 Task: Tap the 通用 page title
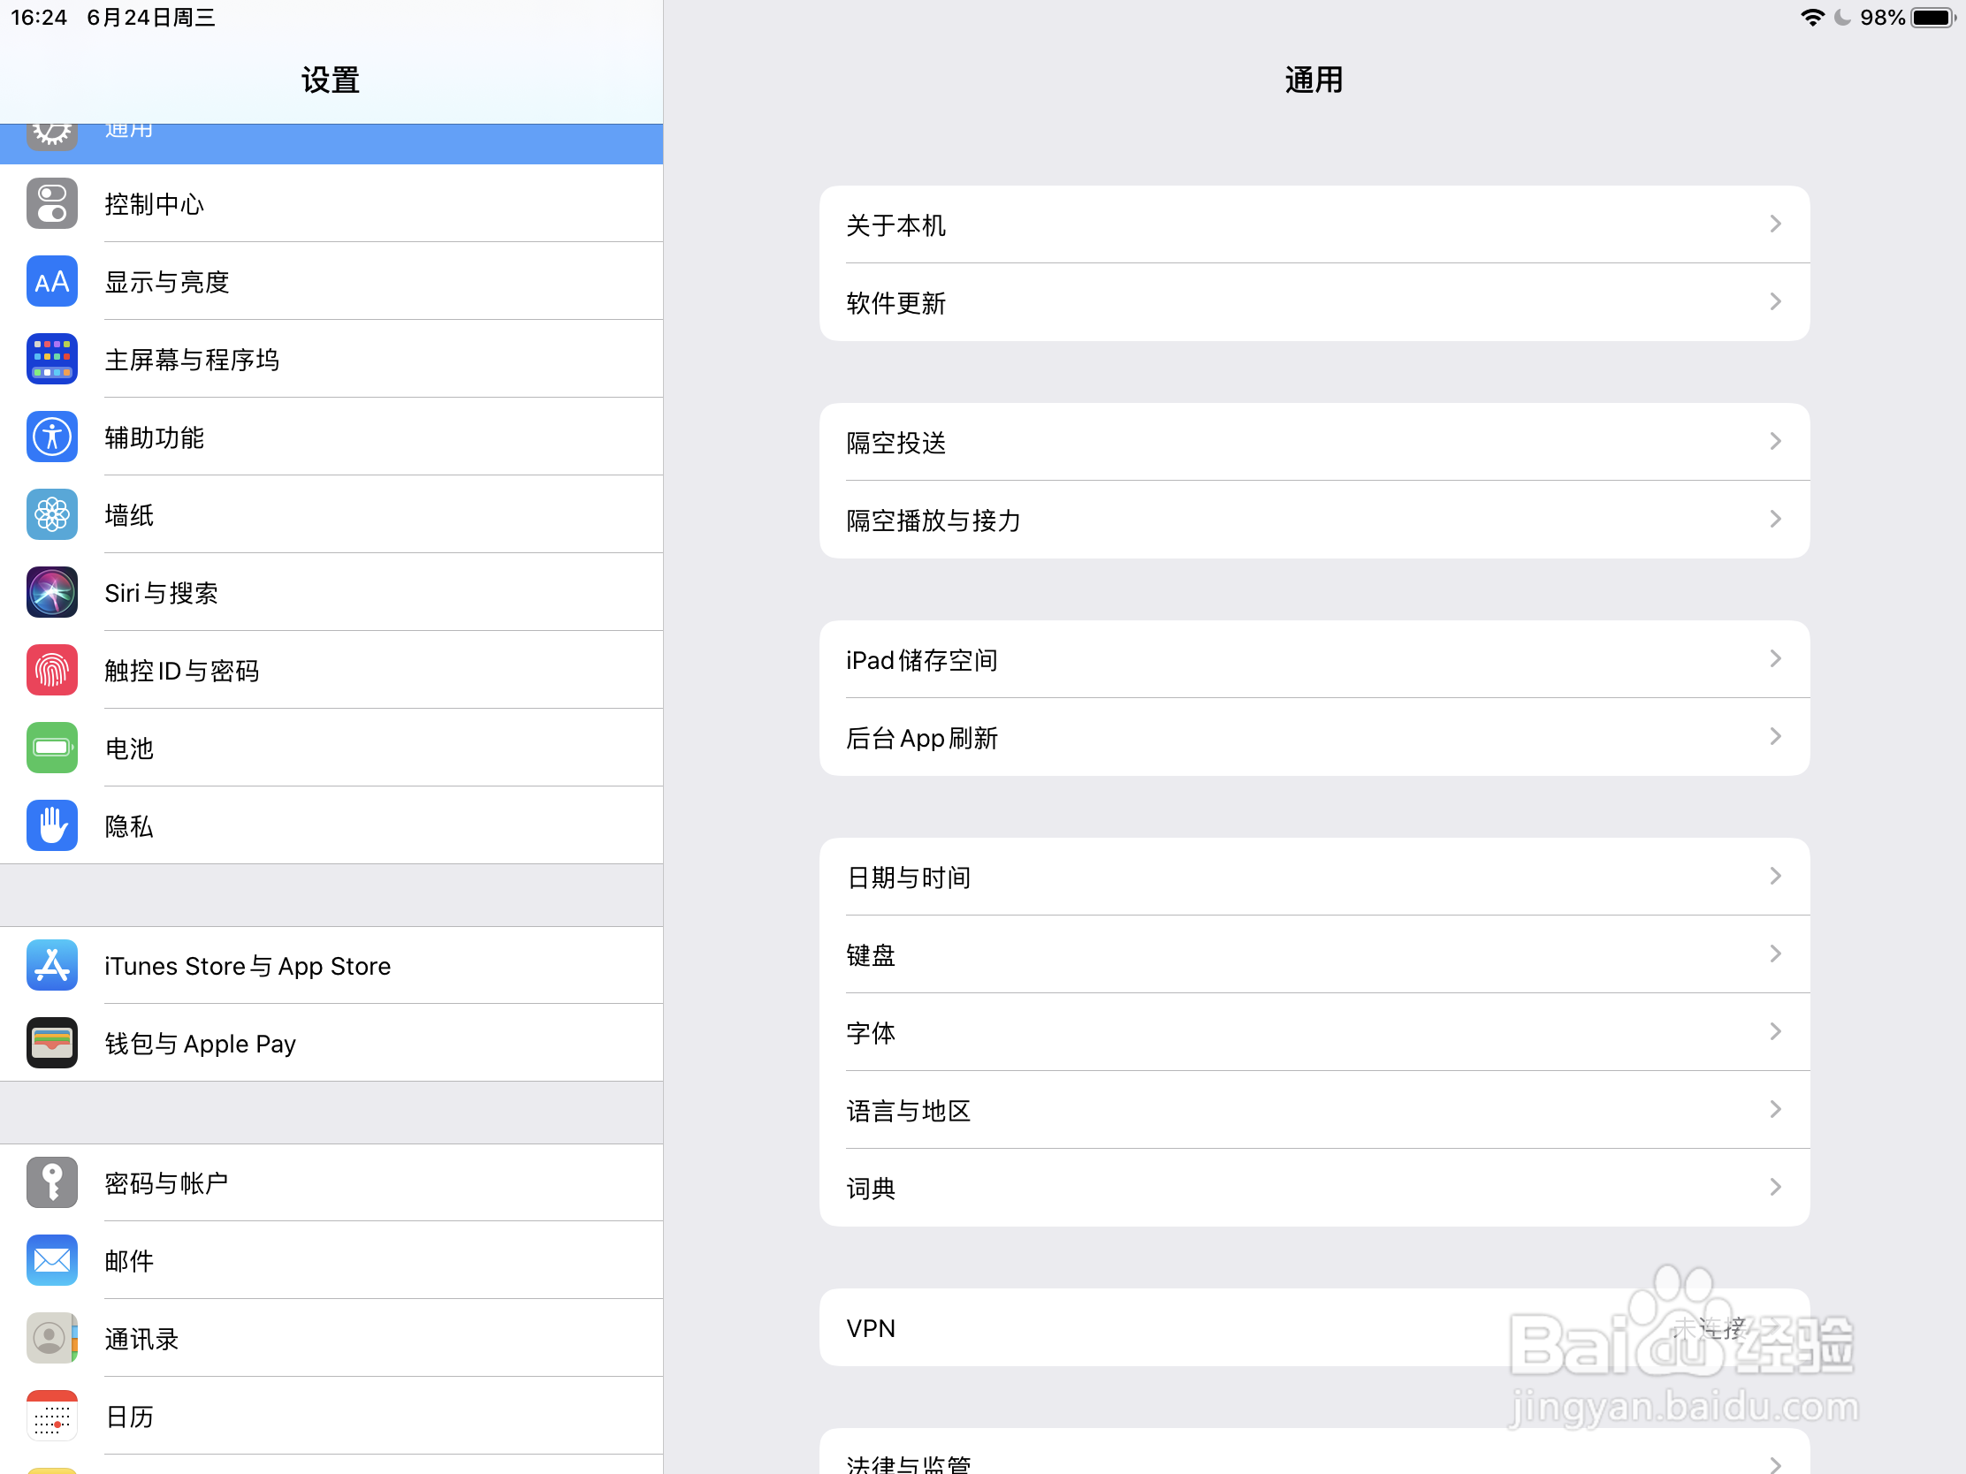point(1314,80)
